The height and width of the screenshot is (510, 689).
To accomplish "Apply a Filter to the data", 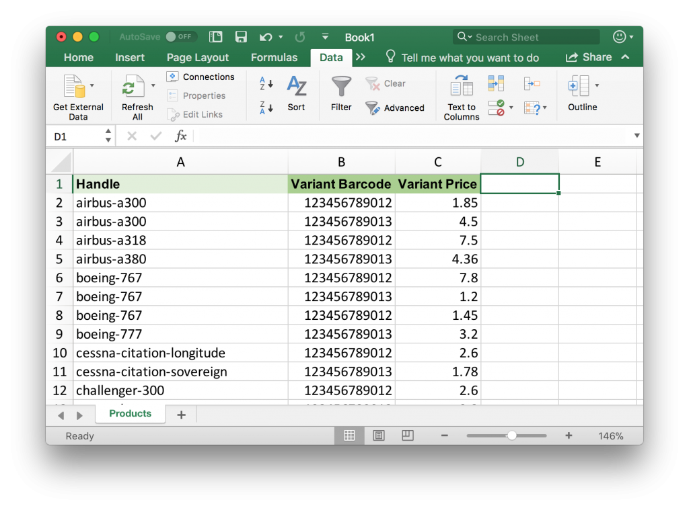I will coord(341,92).
